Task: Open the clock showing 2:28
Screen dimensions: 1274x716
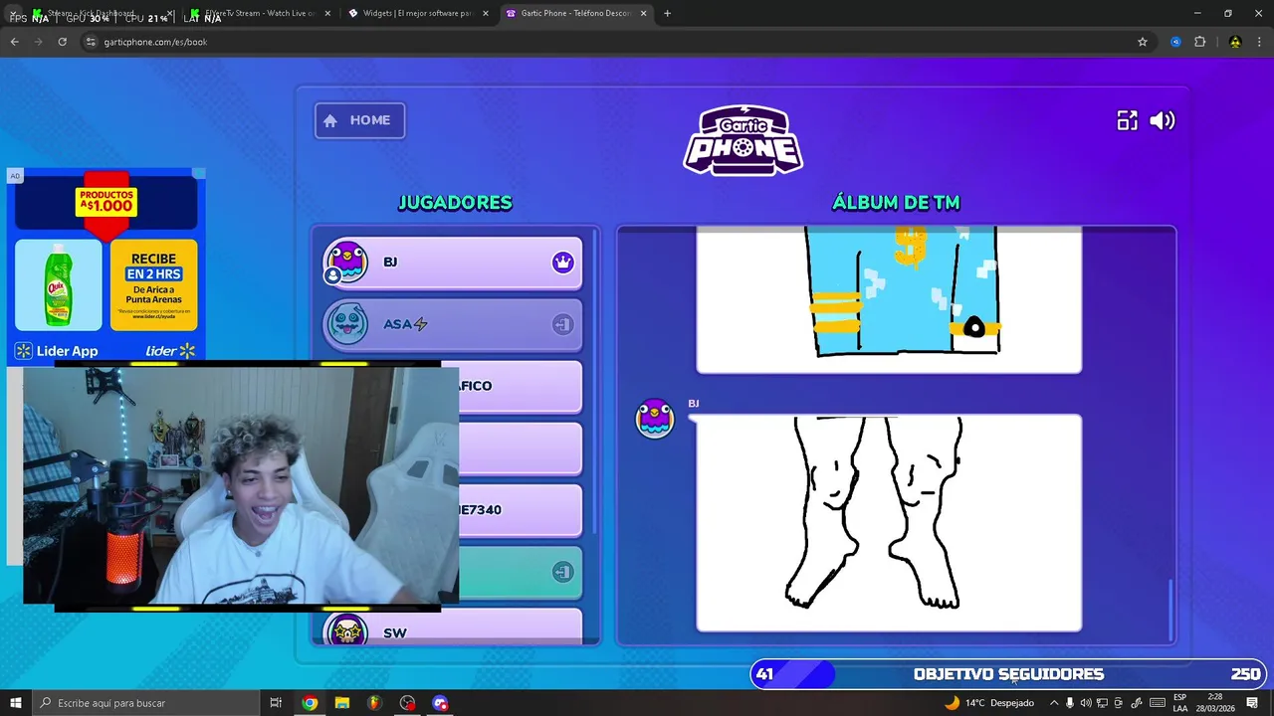Action: pyautogui.click(x=1214, y=703)
